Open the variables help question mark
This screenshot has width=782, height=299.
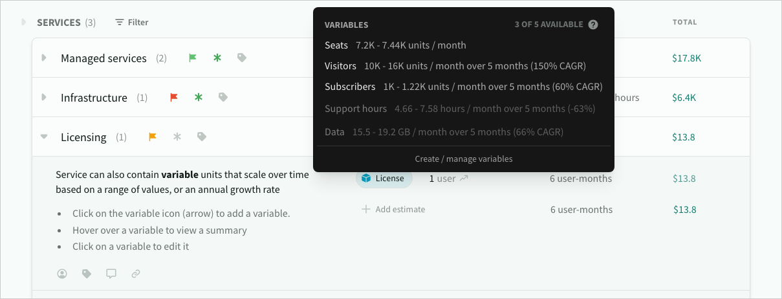click(593, 25)
